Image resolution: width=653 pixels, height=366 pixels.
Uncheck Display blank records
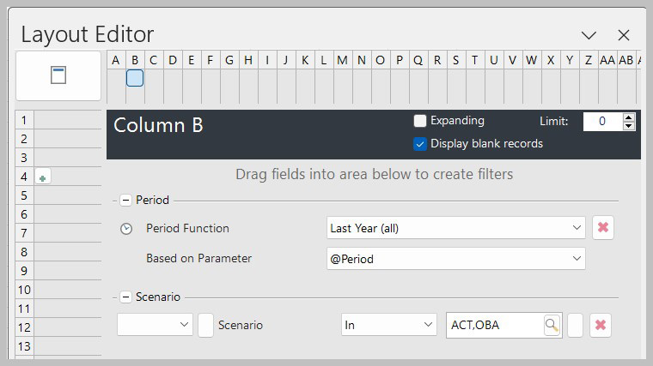(x=420, y=144)
